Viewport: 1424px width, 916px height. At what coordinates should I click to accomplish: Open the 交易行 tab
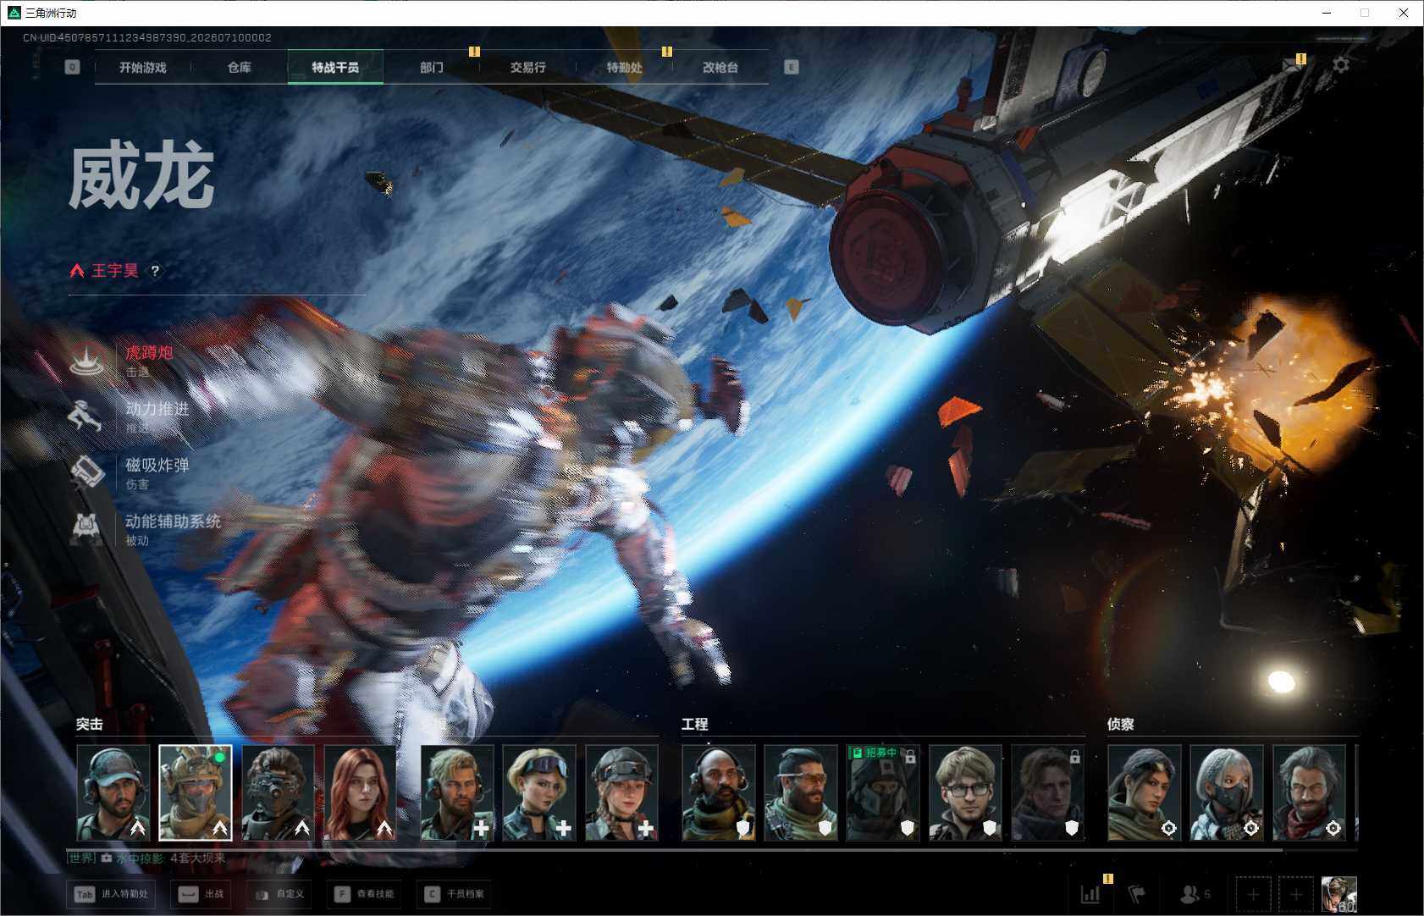point(527,67)
